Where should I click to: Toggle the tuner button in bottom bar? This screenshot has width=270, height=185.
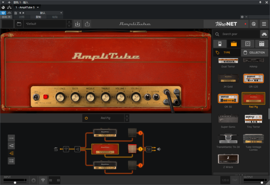point(43,180)
